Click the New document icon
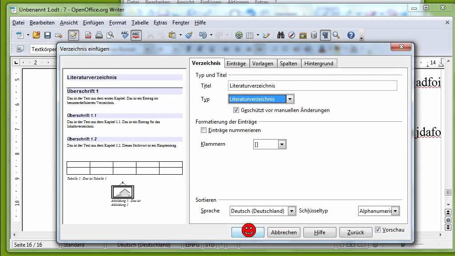The height and width of the screenshot is (256, 455). pyautogui.click(x=20, y=36)
